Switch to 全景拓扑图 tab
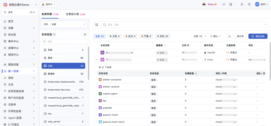Viewport: 271px width, 126px height. 76,14
